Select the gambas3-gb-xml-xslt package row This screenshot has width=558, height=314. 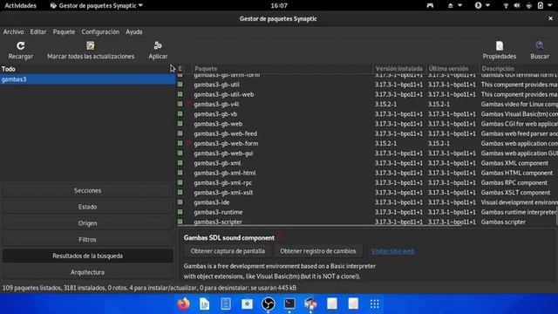click(x=368, y=192)
